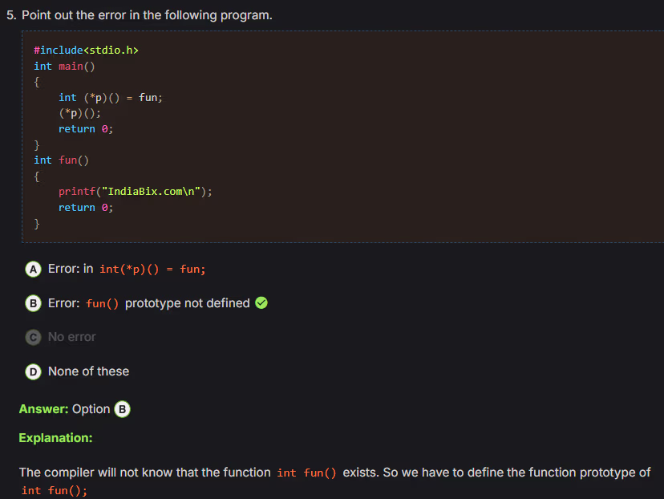Click the 'int main()' line in code
The height and width of the screenshot is (499, 664).
(64, 66)
